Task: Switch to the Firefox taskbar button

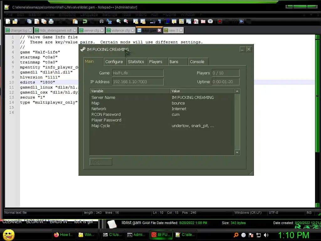Action: (x=64, y=235)
